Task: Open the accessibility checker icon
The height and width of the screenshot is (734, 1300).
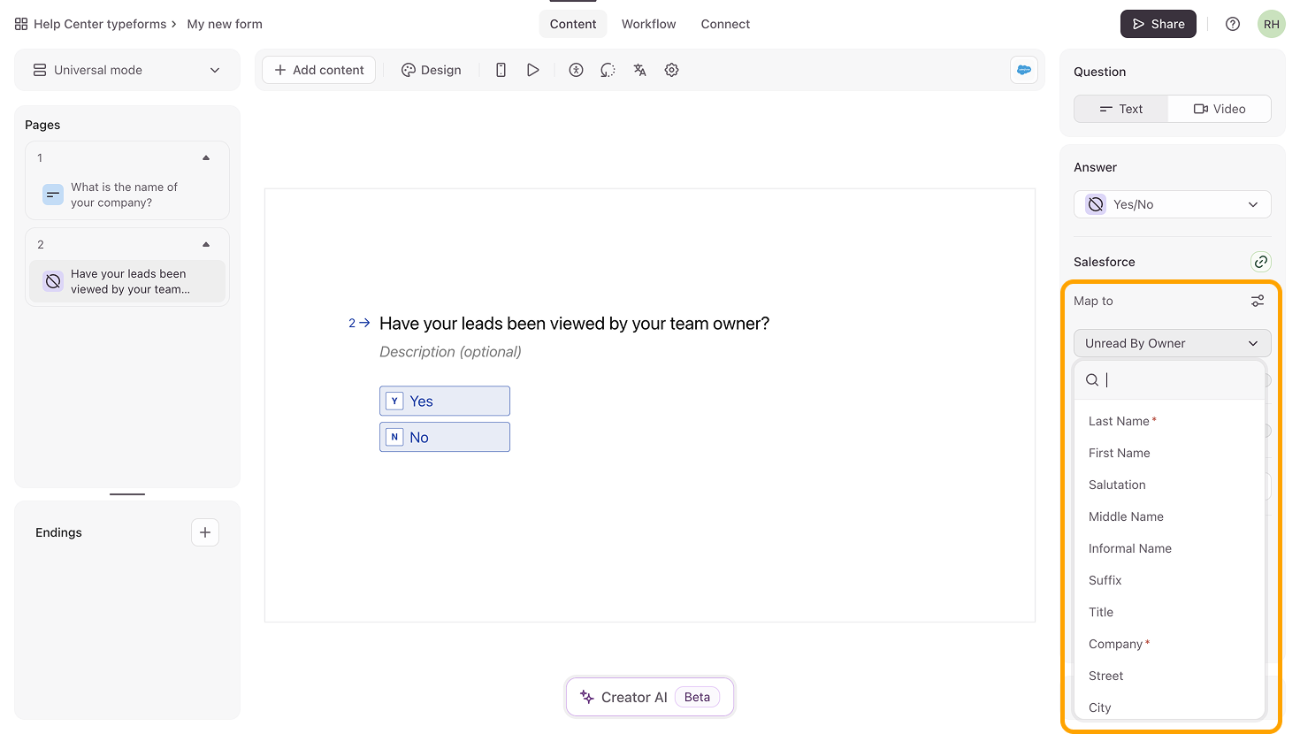Action: 576,70
